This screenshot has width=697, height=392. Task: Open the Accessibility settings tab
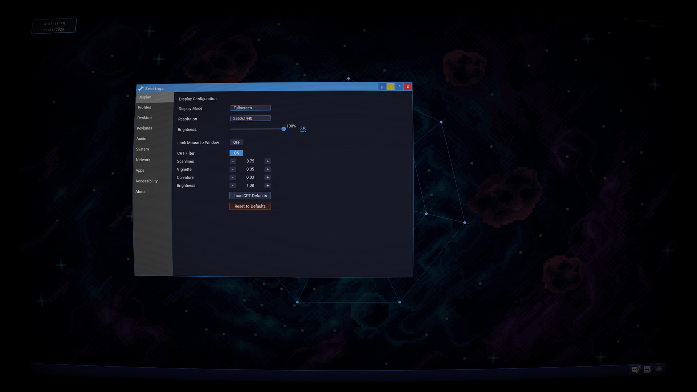[x=153, y=181]
